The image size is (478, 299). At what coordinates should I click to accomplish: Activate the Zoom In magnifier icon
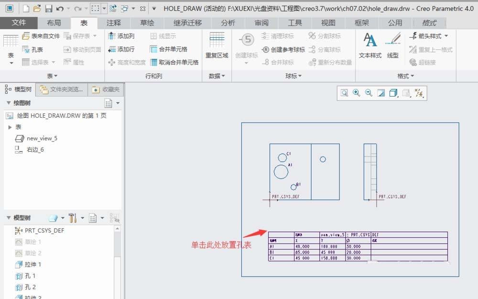[x=356, y=93]
